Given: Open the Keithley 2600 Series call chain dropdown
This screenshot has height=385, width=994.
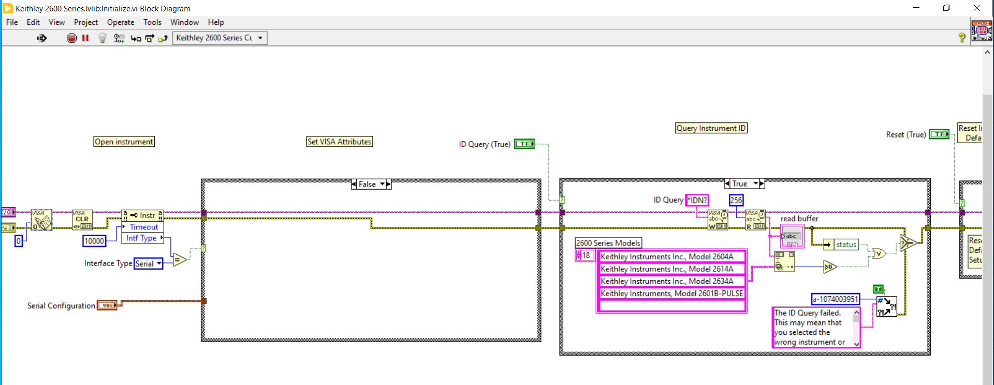Looking at the screenshot, I should pos(220,38).
